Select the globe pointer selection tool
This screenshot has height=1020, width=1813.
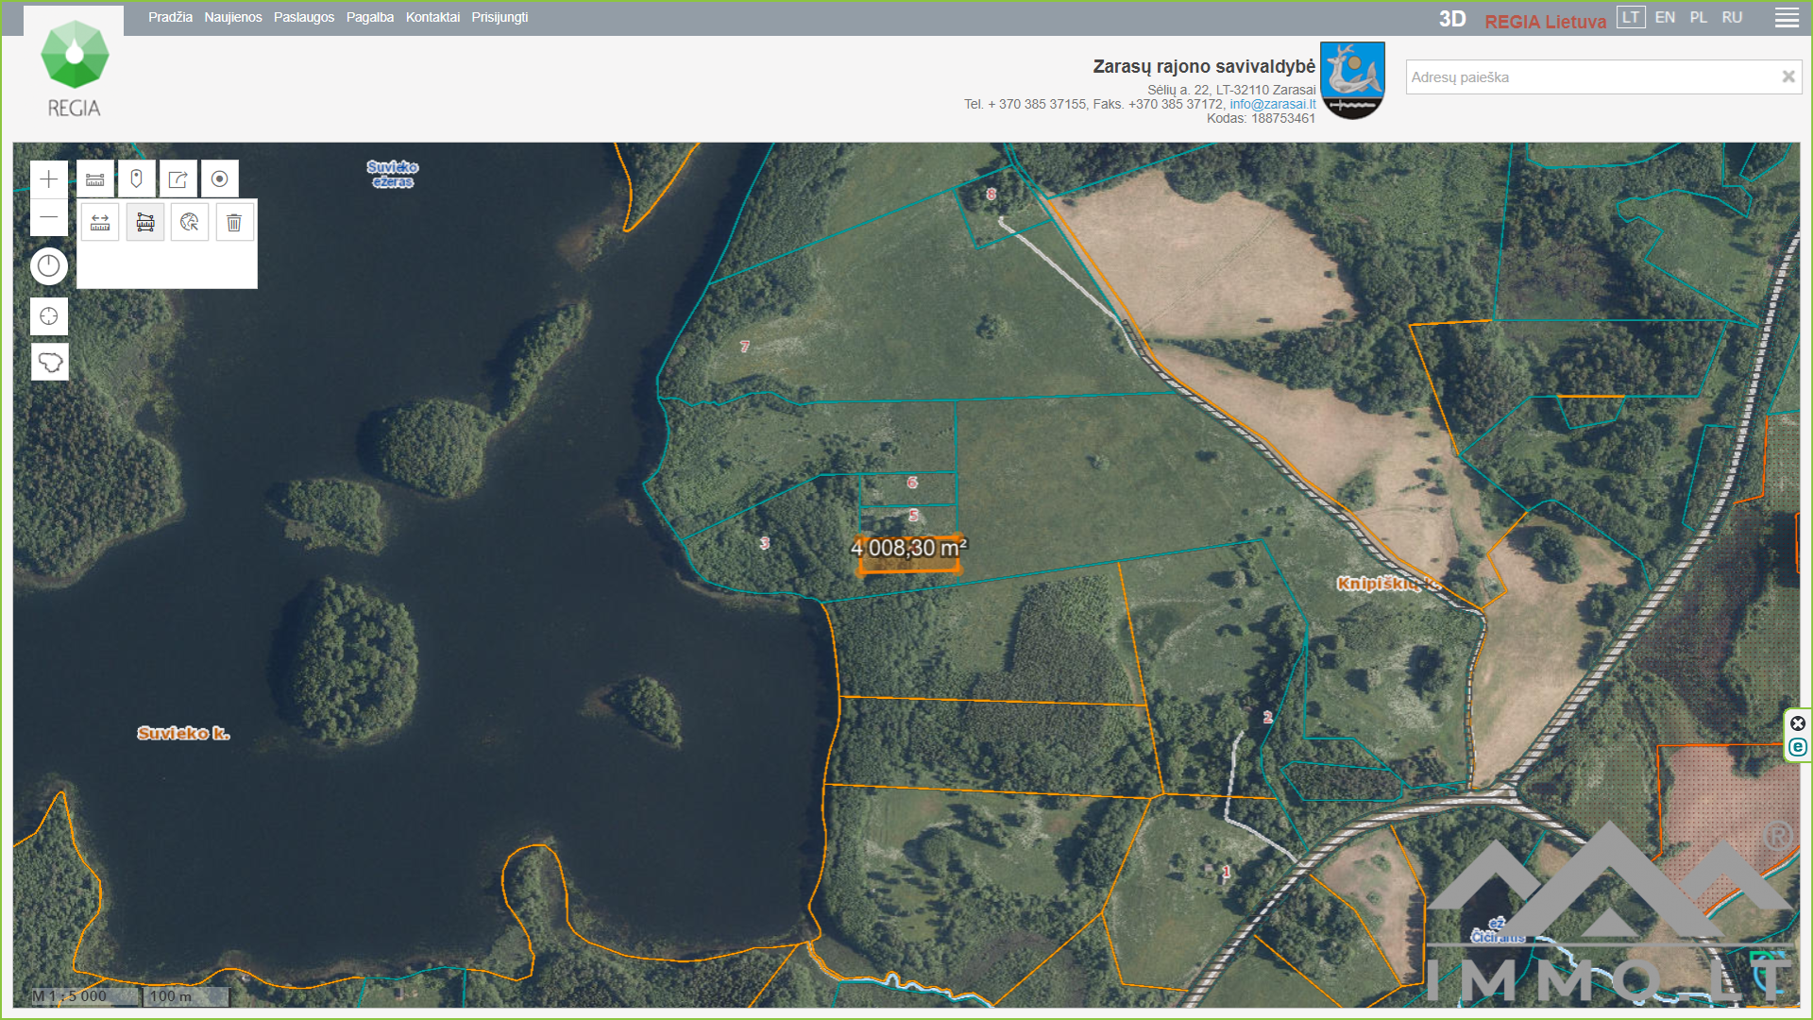190,223
